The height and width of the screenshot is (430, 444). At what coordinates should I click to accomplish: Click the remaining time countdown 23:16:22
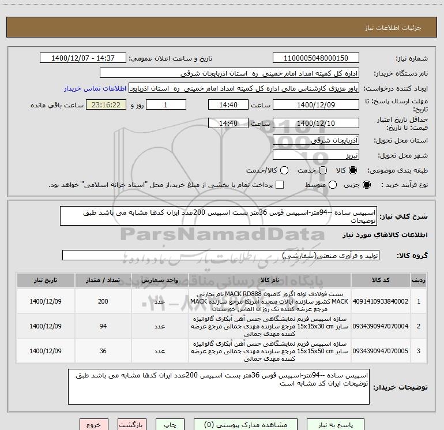point(106,104)
